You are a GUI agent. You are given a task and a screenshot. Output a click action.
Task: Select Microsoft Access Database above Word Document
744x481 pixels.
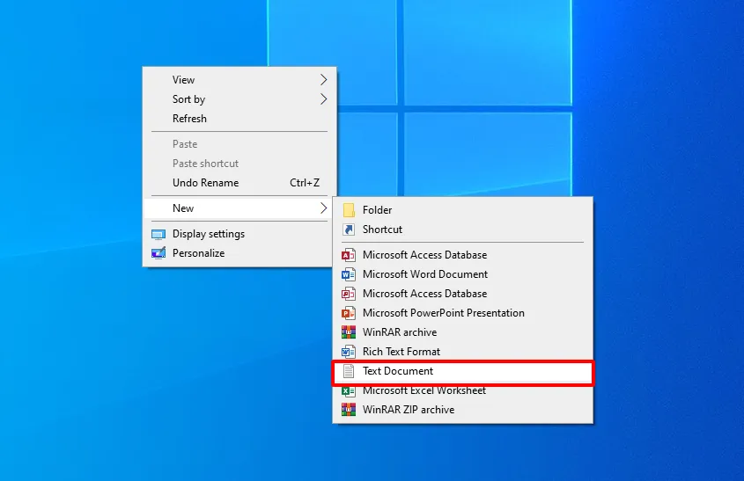424,255
